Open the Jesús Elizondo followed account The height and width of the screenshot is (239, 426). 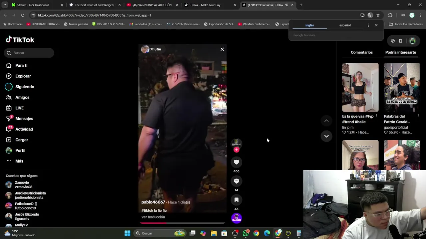[27, 216]
